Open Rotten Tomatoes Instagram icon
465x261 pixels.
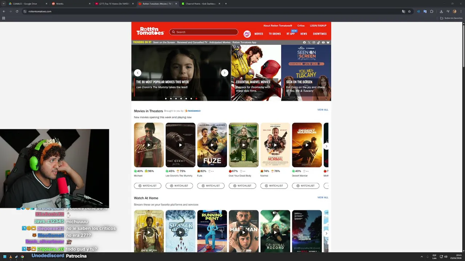[x=314, y=42]
